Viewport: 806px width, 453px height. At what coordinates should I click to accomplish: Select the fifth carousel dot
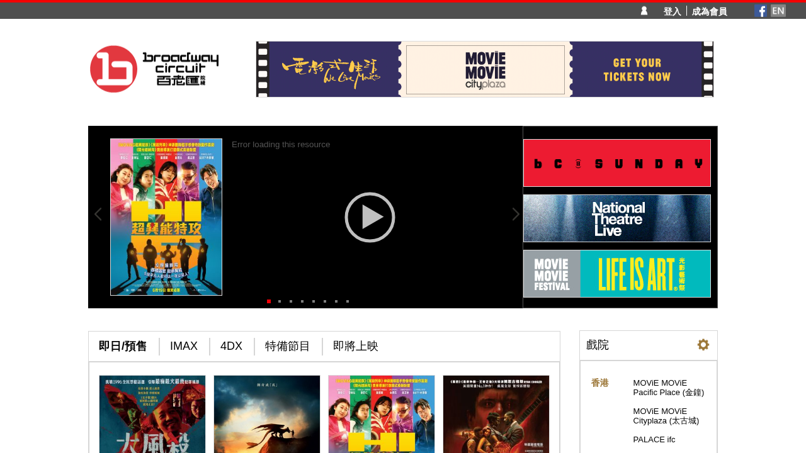coord(314,301)
